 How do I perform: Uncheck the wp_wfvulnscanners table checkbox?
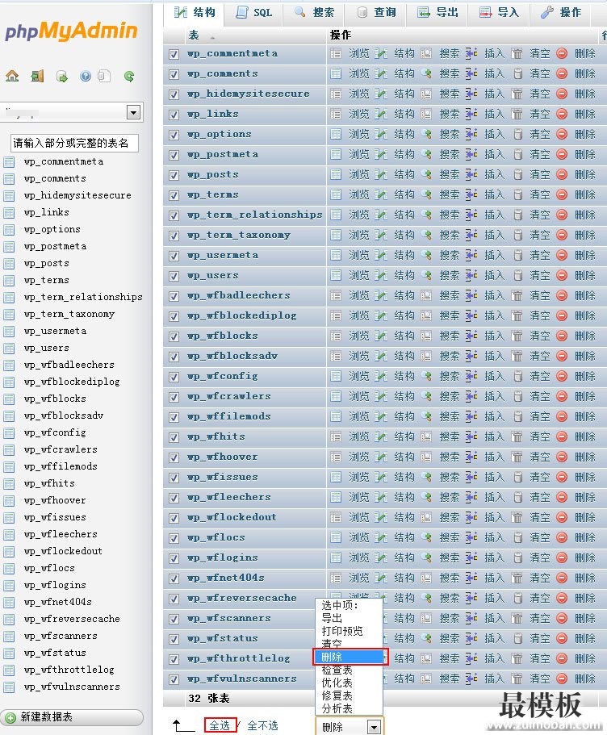(174, 679)
